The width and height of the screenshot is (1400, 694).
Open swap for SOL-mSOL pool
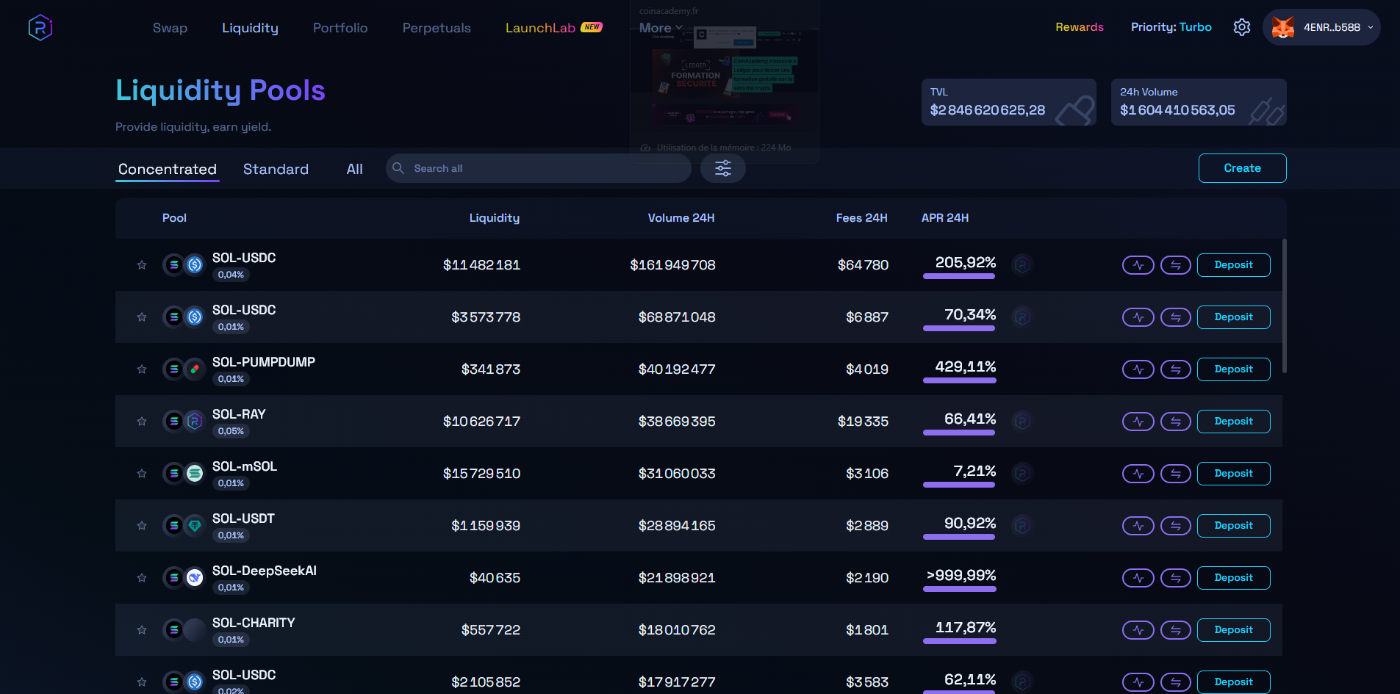(x=1176, y=474)
